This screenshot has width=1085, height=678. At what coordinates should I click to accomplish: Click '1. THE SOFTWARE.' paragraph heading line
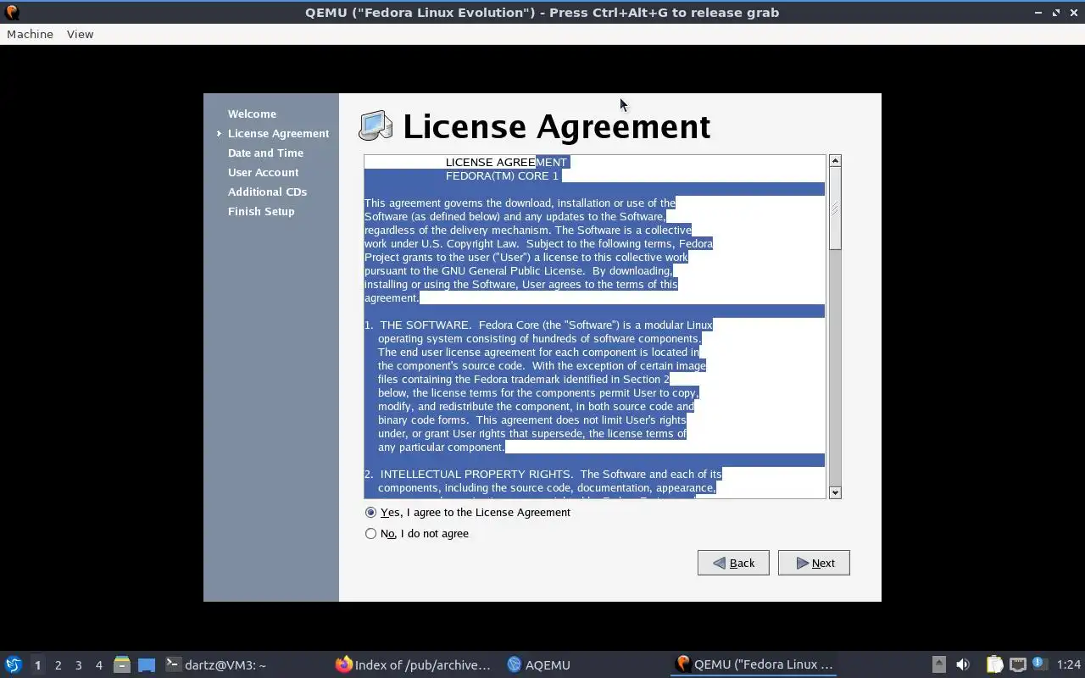538,325
